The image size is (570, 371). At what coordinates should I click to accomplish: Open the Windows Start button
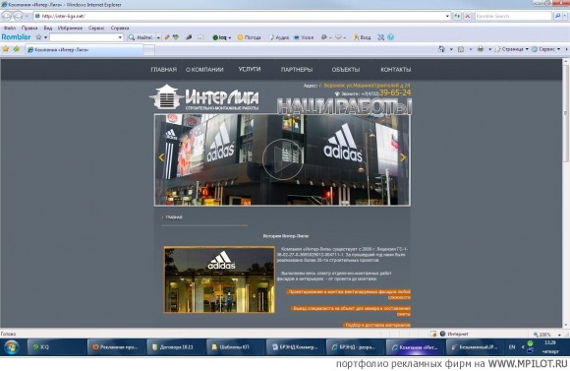(x=12, y=347)
